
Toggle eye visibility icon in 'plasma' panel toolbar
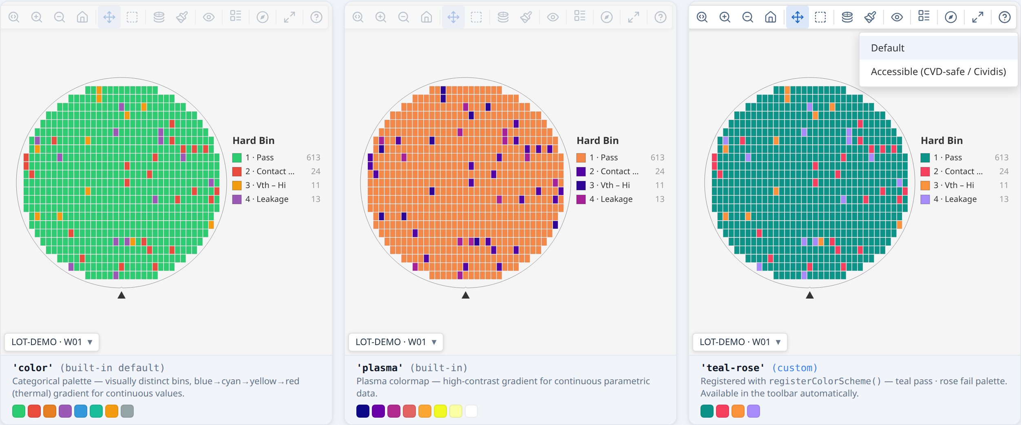click(x=553, y=17)
